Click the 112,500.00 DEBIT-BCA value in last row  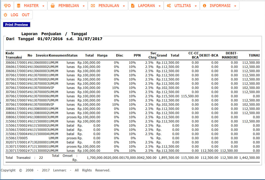point(209,150)
